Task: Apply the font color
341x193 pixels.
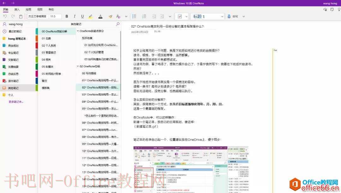Action: tap(100, 16)
